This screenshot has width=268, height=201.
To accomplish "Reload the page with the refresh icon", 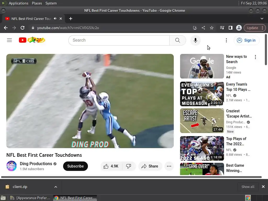I will point(23,28).
